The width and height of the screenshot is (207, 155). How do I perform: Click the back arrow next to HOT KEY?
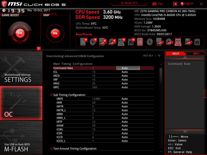point(159,56)
